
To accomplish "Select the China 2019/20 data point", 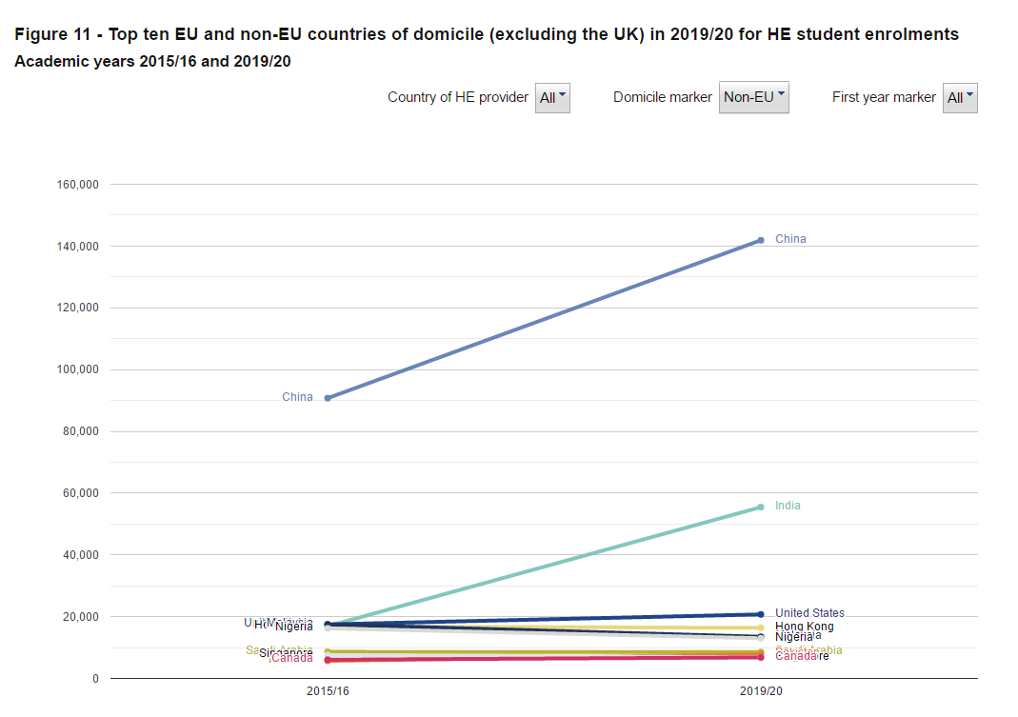I will (759, 239).
